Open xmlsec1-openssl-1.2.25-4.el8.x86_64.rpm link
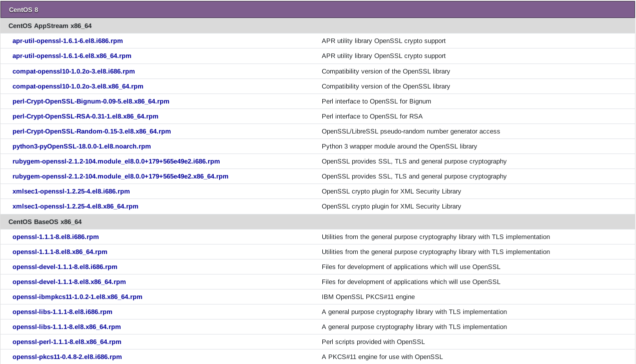 click(76, 206)
